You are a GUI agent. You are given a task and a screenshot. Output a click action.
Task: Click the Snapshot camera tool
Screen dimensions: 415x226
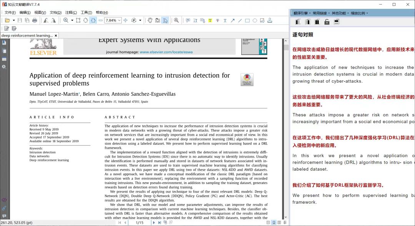[x=158, y=20]
